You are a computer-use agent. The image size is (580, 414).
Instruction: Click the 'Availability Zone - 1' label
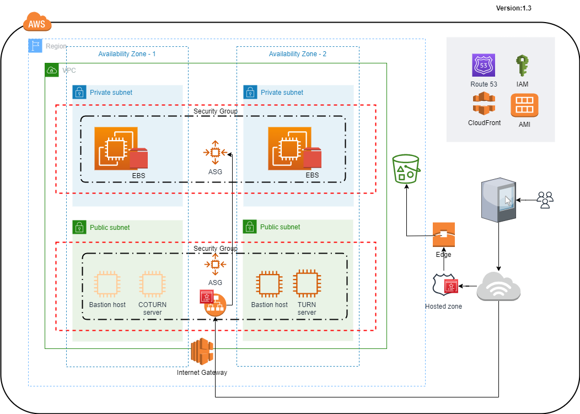[127, 54]
